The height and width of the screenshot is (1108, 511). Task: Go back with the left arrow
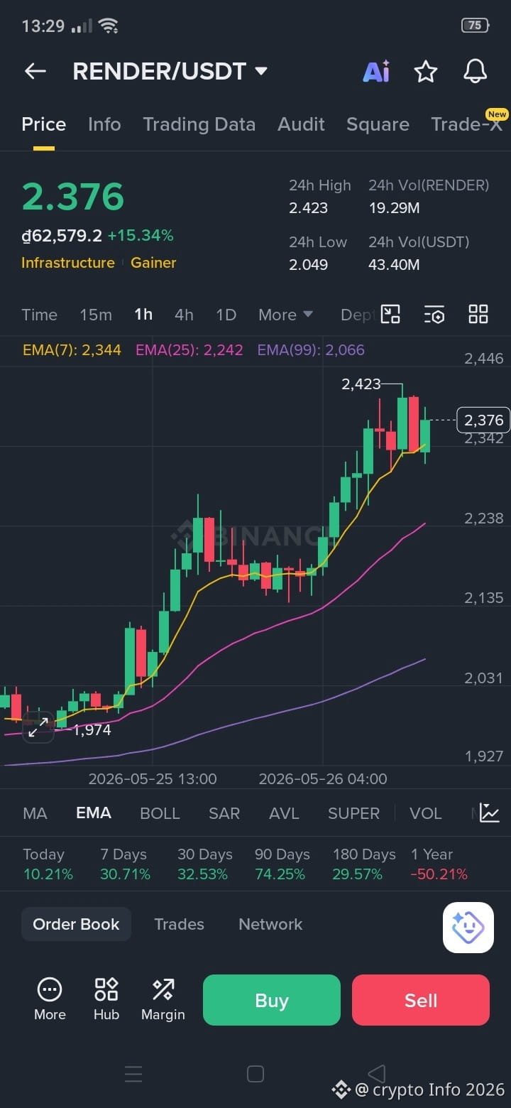[35, 71]
